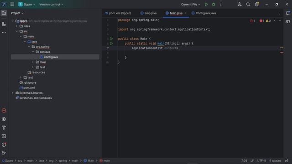Click run gutter icon beside class Main
The height and width of the screenshot is (164, 292).
click(x=111, y=39)
